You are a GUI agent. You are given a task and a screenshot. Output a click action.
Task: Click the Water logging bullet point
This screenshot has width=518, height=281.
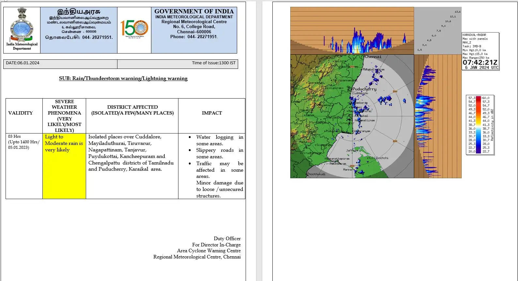click(x=219, y=140)
